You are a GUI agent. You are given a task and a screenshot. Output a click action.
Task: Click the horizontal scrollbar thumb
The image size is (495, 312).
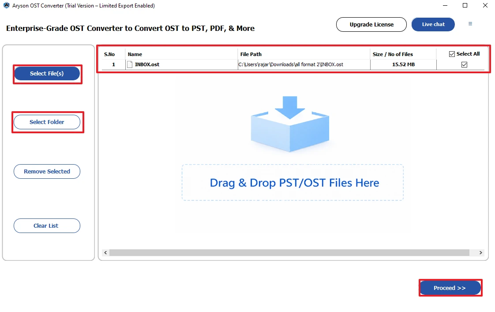(x=289, y=252)
